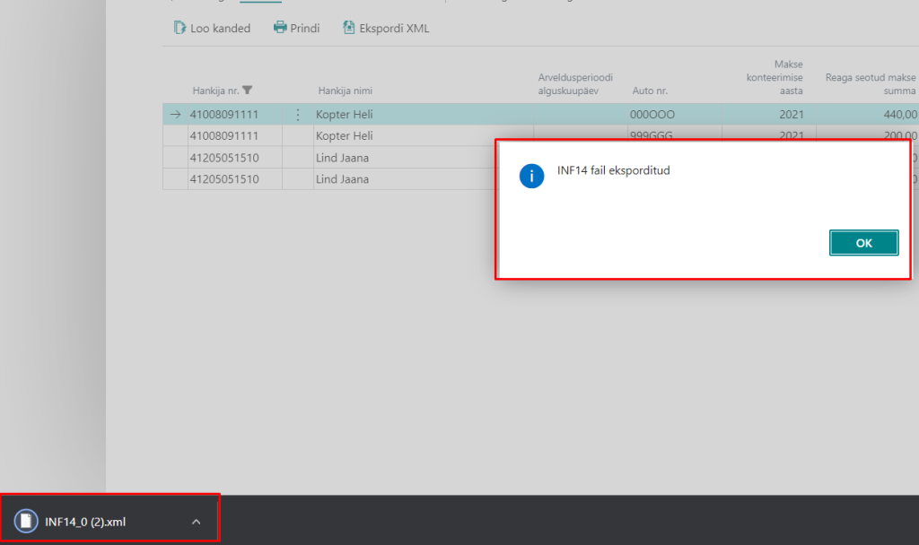This screenshot has height=545, width=919.
Task: Sort by the Hankija nimi column header
Action: tap(345, 91)
